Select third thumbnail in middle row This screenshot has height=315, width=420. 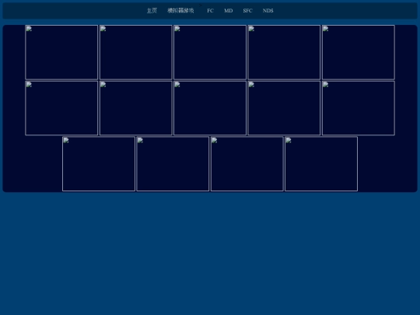tap(210, 108)
